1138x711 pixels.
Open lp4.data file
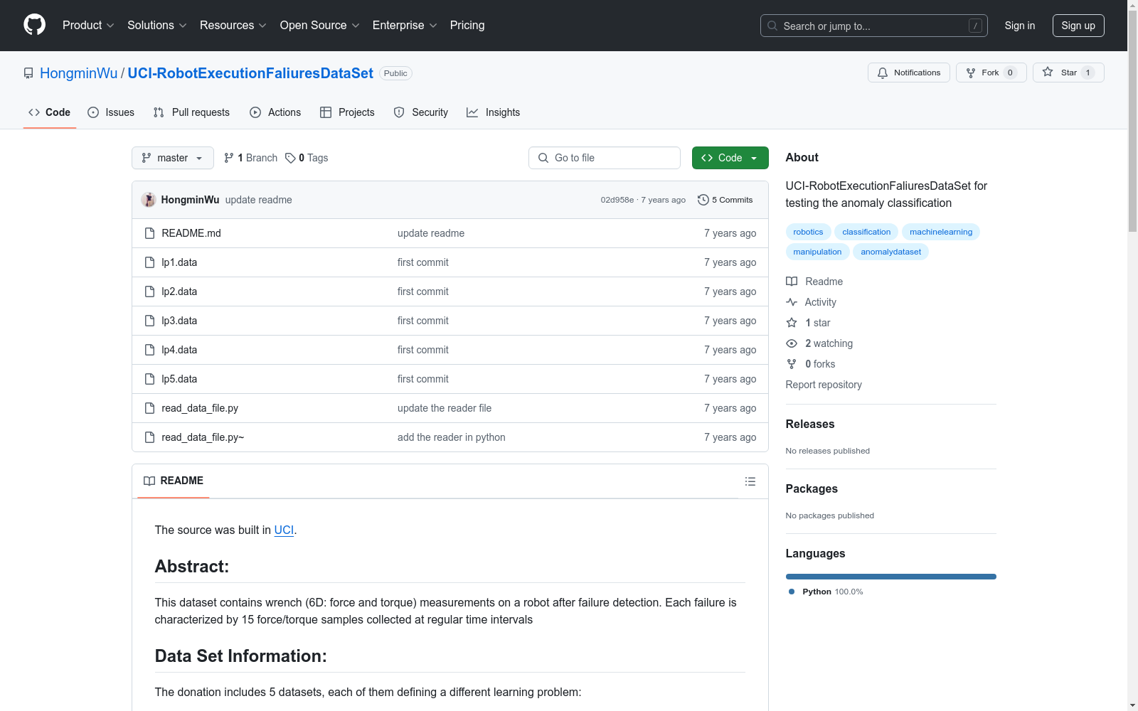[x=179, y=350]
